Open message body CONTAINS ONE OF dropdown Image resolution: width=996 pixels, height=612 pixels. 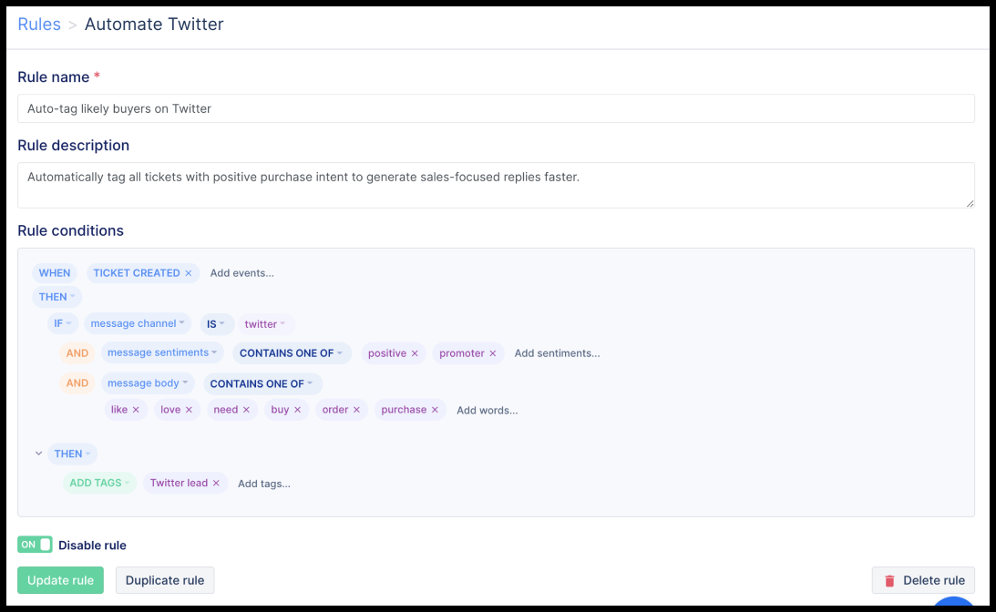262,383
